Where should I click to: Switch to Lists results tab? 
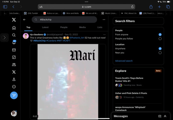click(100, 27)
